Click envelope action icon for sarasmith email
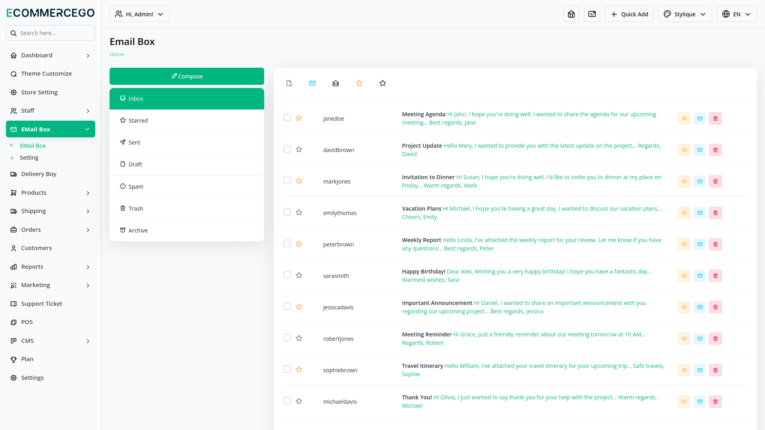Image resolution: width=765 pixels, height=430 pixels. coord(699,276)
